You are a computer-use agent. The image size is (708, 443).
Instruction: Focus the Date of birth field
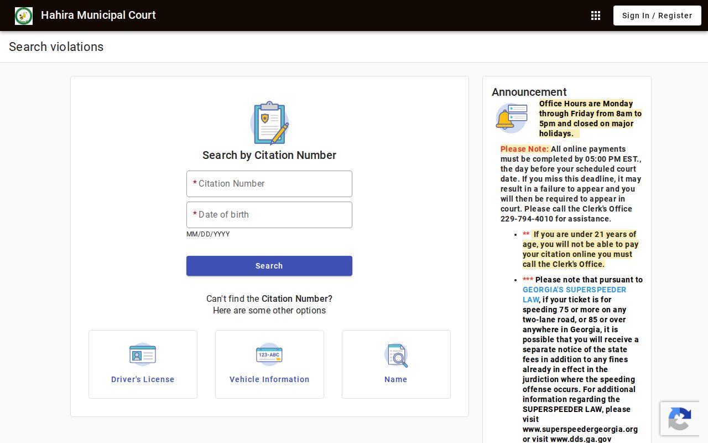coord(269,215)
